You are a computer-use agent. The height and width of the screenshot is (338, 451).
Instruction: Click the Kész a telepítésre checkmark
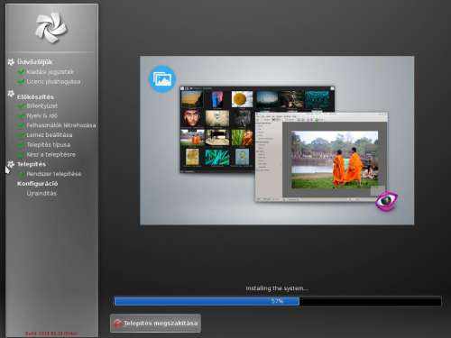(x=22, y=155)
